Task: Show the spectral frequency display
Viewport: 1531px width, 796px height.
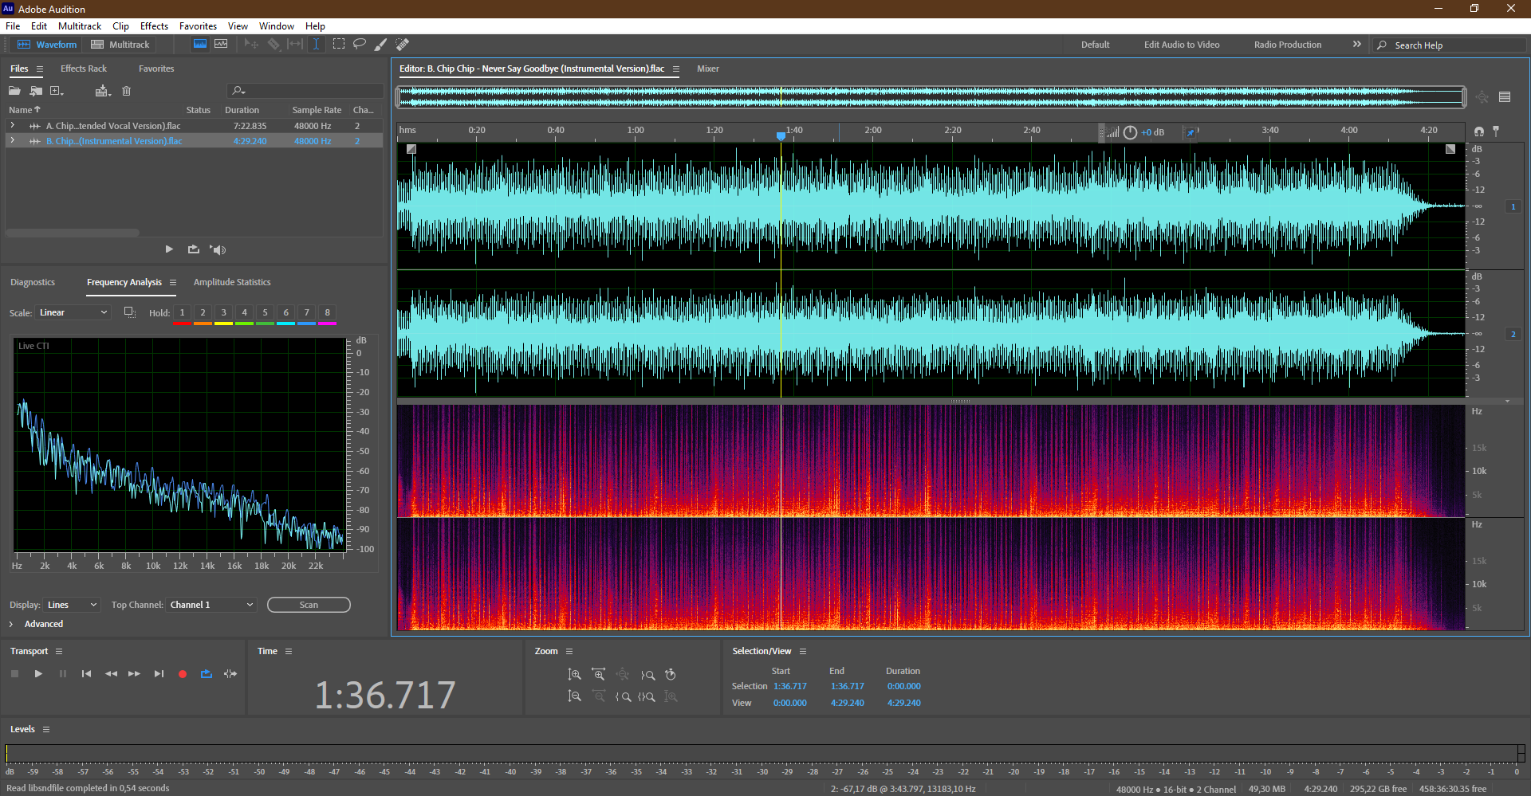Action: (200, 45)
